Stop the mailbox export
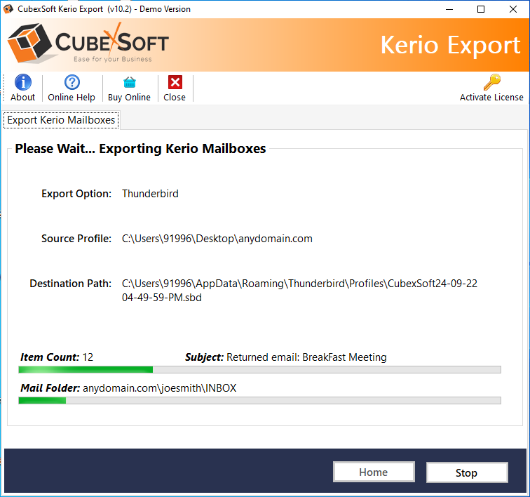This screenshot has width=530, height=497. coord(467,472)
